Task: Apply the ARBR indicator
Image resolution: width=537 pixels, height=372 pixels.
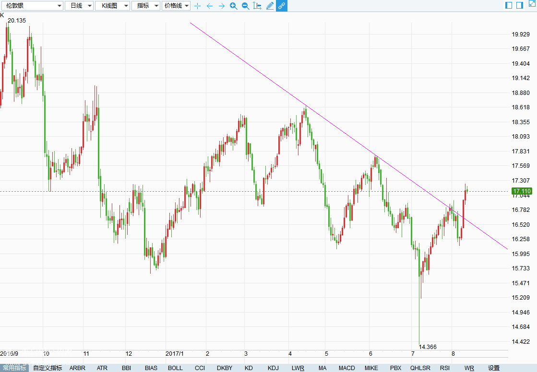Action: pos(77,368)
